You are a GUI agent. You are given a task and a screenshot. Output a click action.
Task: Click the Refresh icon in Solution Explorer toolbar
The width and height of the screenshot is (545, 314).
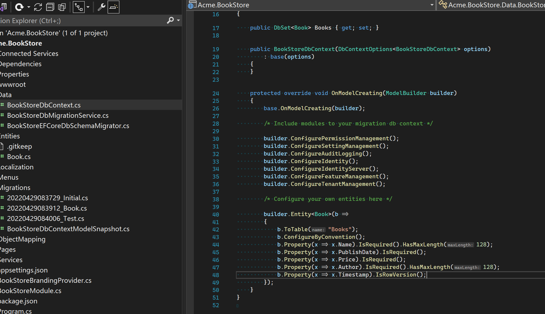[19, 7]
